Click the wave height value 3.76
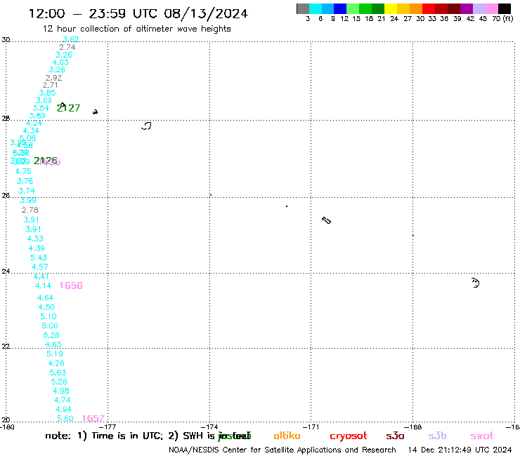Viewport: 520px width, 456px height. click(x=25, y=181)
